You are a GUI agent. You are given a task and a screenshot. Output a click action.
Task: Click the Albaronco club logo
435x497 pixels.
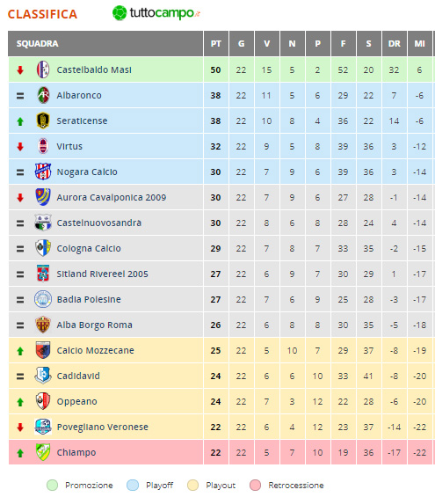click(43, 95)
